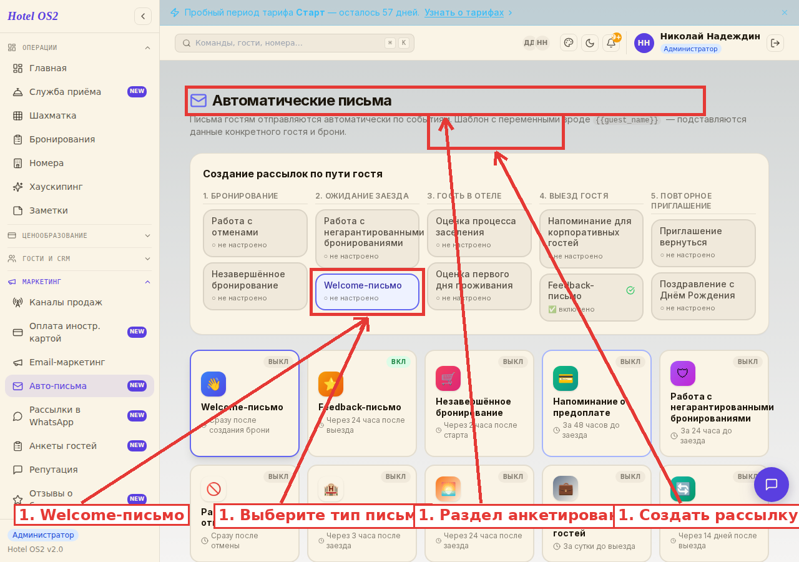Open Каналы продаж in the sidebar
799x562 pixels.
(79, 302)
